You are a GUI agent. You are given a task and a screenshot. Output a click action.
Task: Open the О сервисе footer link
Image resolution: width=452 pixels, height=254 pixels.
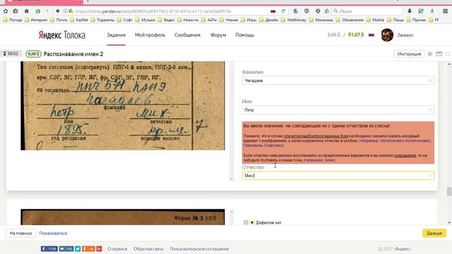117,249
